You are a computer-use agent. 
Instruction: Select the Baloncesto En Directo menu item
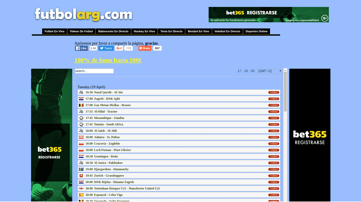pos(113,31)
